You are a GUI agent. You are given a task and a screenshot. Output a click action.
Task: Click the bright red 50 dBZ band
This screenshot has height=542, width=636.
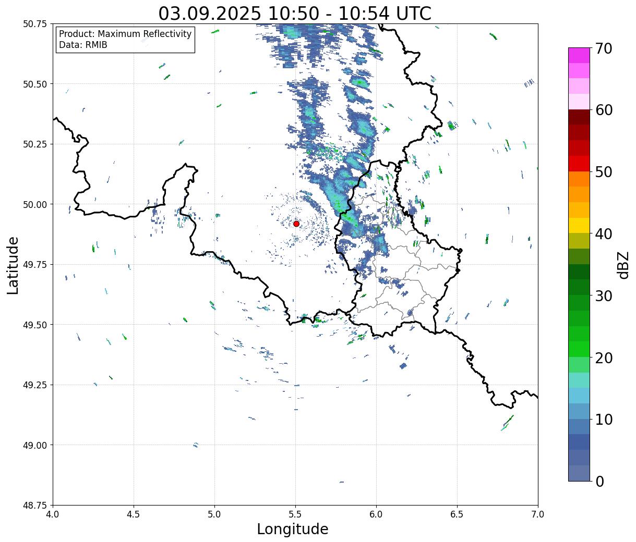click(579, 163)
